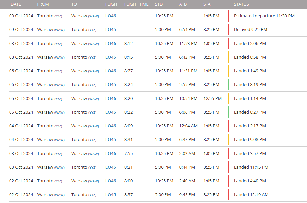The height and width of the screenshot is (203, 307).
Task: Click flight time 8:37
Action: point(128,195)
